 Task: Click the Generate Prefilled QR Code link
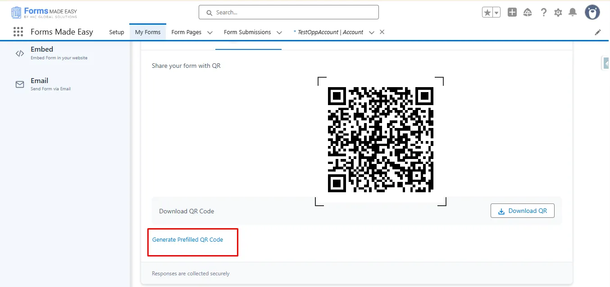188,240
